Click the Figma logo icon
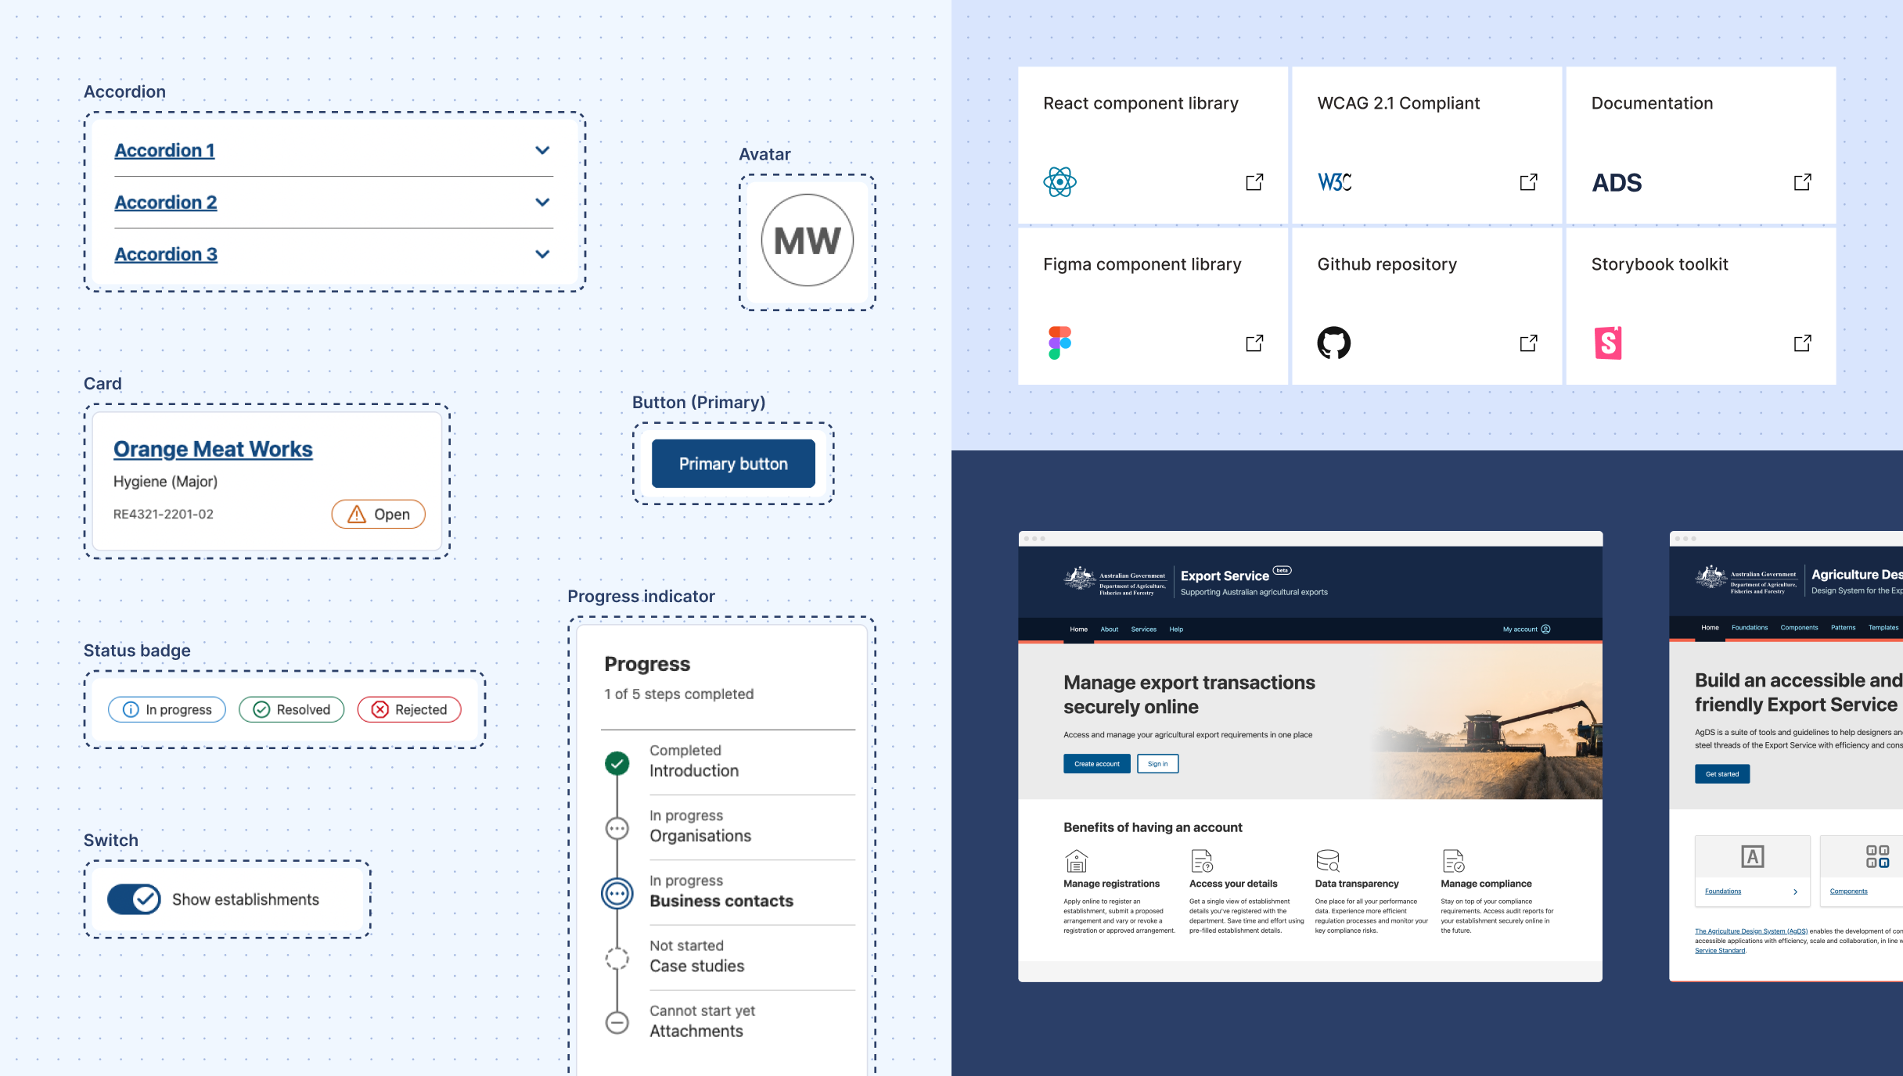1903x1076 pixels. coord(1059,343)
